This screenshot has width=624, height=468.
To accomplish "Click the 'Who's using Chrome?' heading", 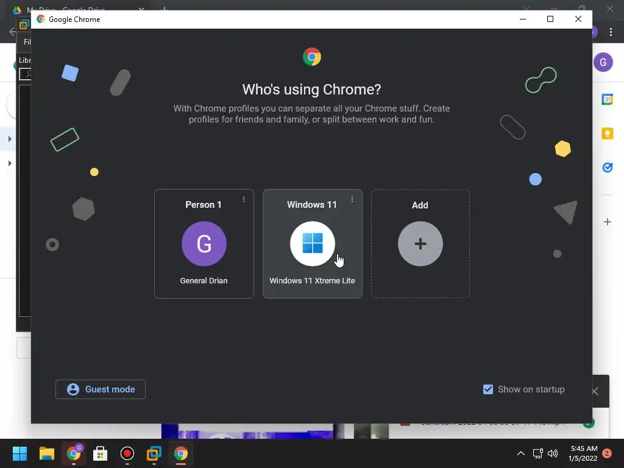I will coord(311,90).
